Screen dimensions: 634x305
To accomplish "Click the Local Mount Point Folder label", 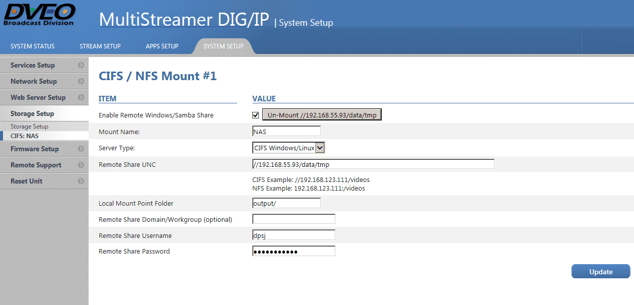I will pos(136,204).
